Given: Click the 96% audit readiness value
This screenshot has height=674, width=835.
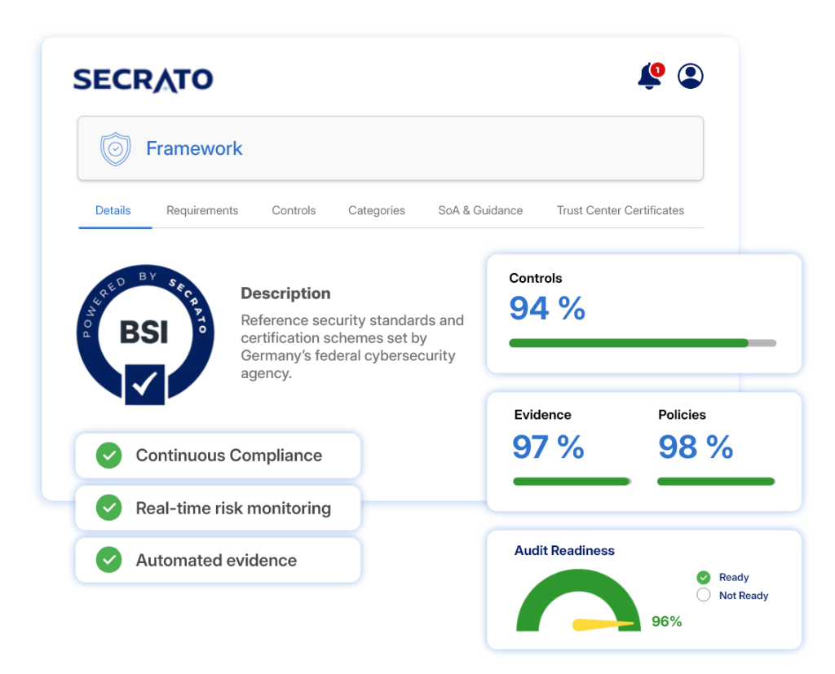Looking at the screenshot, I should [x=667, y=621].
